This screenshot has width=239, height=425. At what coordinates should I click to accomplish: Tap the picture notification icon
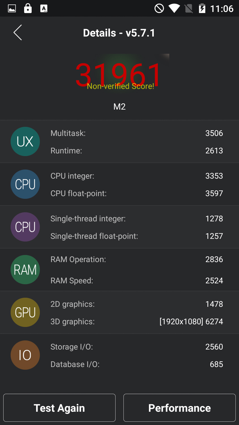tap(12, 8)
